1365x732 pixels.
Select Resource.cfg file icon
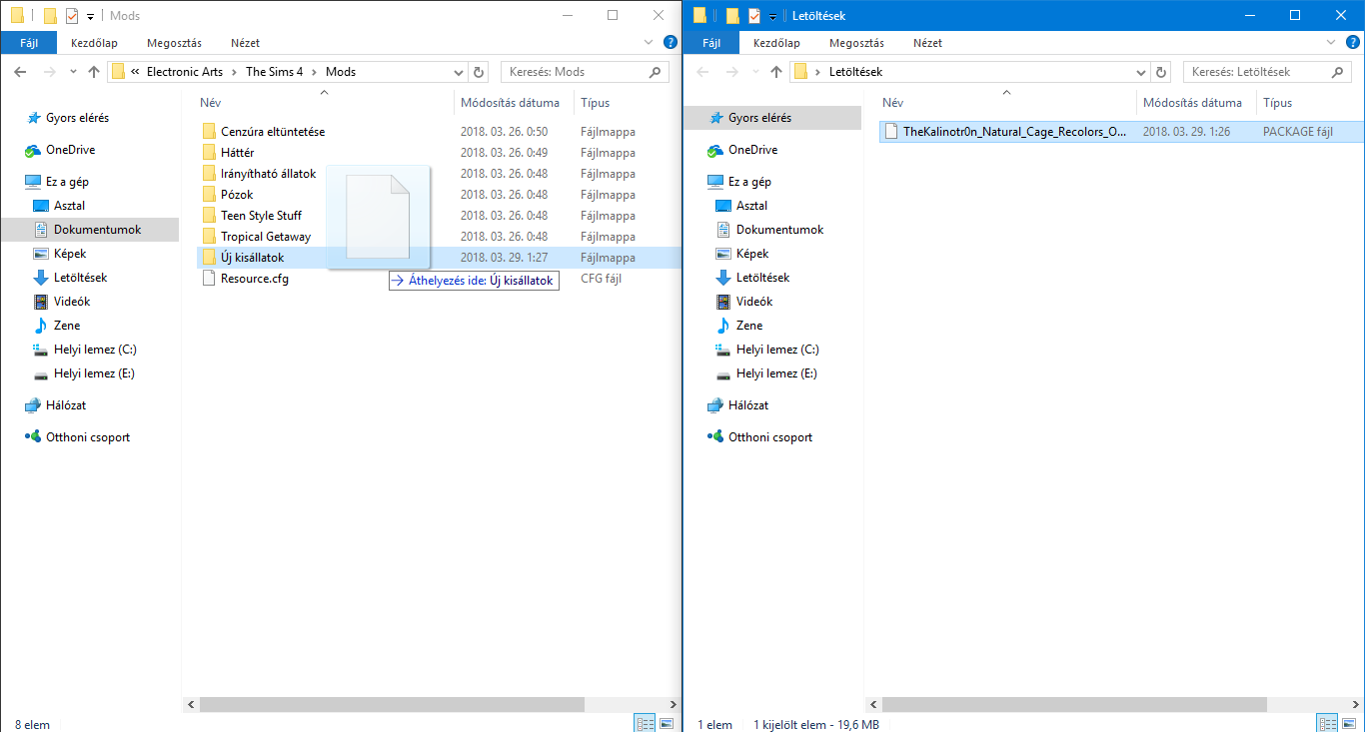(209, 279)
